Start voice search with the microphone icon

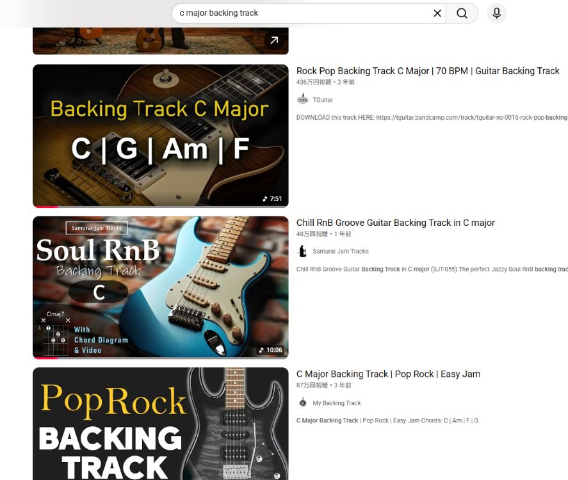point(497,13)
